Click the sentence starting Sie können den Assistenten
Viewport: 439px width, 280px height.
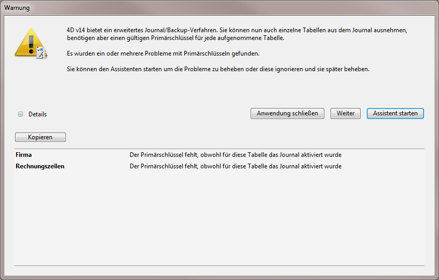pyautogui.click(x=218, y=69)
